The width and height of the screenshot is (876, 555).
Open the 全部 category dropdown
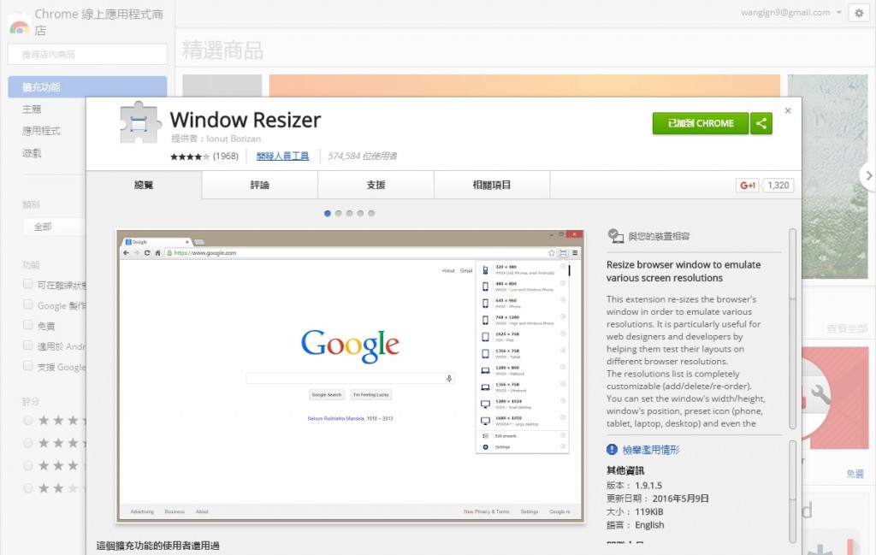click(x=54, y=227)
